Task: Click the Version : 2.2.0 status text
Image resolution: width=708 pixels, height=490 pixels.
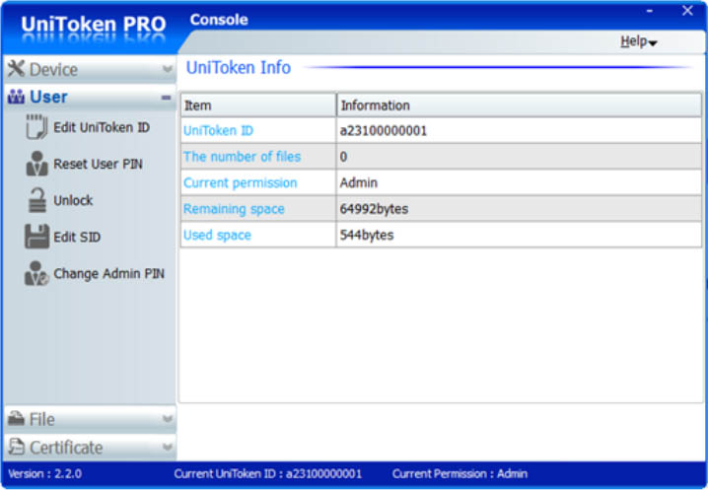Action: tap(44, 474)
